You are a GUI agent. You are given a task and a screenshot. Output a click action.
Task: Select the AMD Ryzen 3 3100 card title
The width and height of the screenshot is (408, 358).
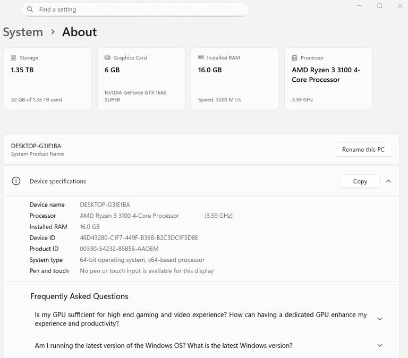coord(326,74)
